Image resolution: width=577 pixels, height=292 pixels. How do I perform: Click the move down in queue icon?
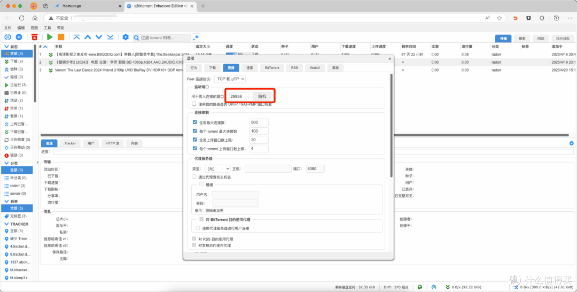pos(99,37)
